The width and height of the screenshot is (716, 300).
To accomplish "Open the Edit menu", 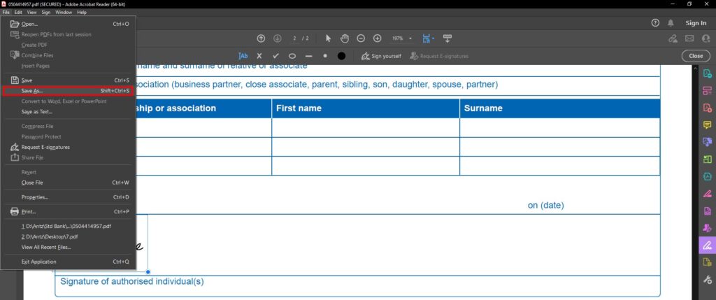I will click(x=18, y=13).
